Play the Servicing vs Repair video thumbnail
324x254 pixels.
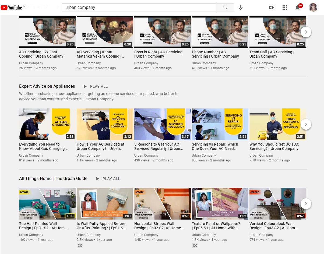click(x=220, y=124)
